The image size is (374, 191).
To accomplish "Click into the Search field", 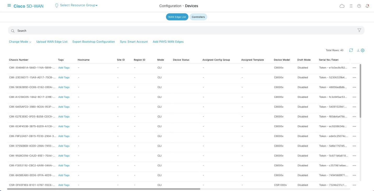I will (186, 30).
